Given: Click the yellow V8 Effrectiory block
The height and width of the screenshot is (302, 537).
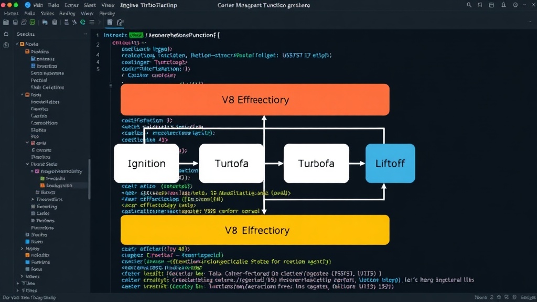Looking at the screenshot, I should point(255,230).
